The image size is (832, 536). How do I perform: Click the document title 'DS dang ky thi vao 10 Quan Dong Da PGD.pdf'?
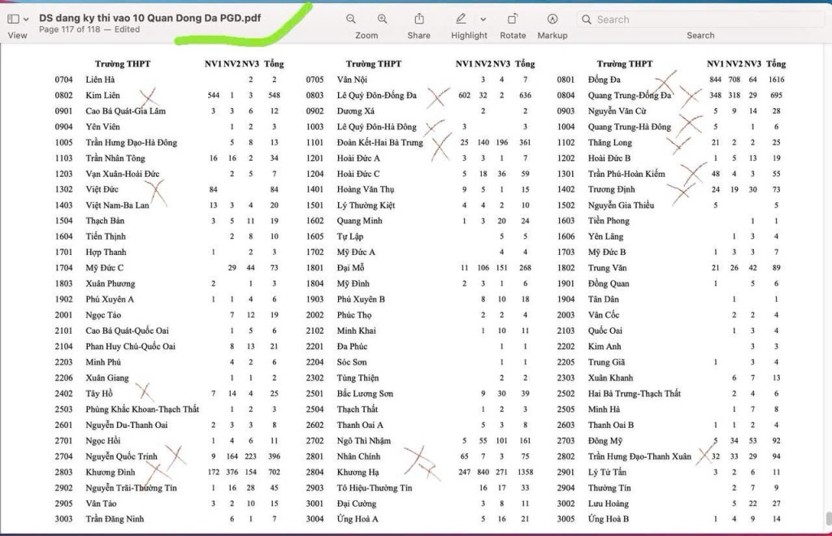tap(150, 18)
